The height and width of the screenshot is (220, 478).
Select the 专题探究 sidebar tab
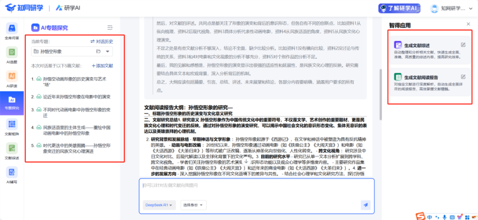12,102
